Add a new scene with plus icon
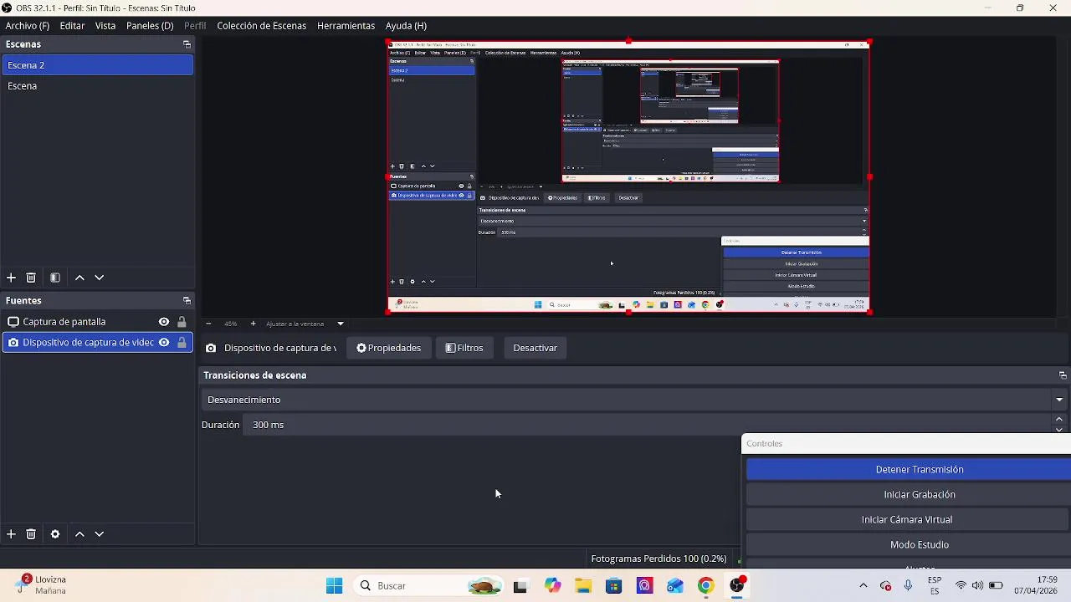This screenshot has width=1071, height=602. (x=11, y=278)
